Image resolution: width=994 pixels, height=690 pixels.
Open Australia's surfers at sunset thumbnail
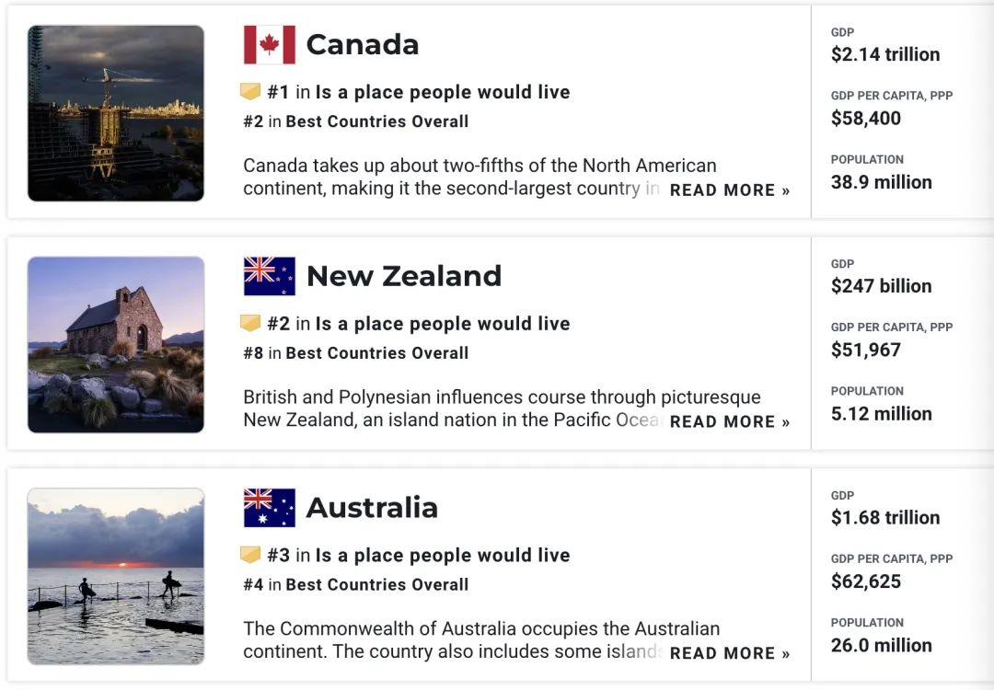click(116, 577)
